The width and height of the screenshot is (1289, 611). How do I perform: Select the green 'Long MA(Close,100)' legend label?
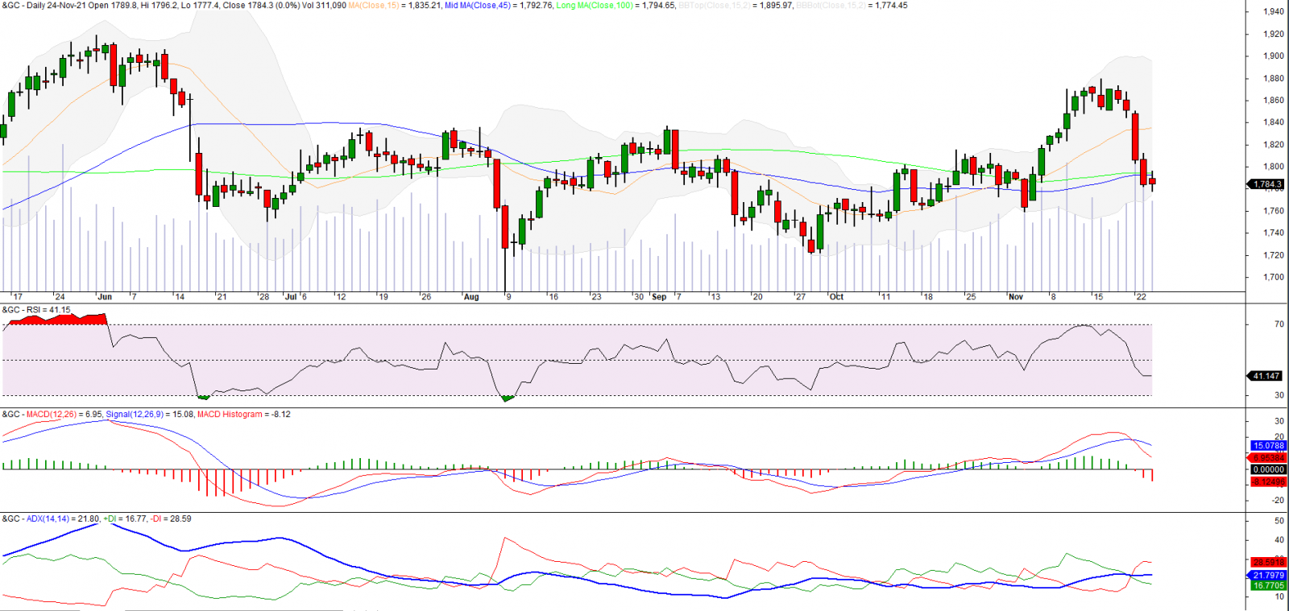pos(595,6)
